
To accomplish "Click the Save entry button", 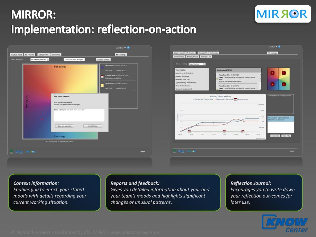I will (x=275, y=136).
